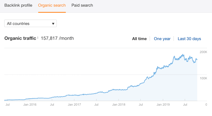Screen dimensions: 212x116
Task: Click the arrow in the countries dropdown
Action: point(53,24)
